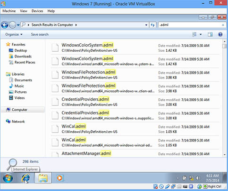This screenshot has height=191, width=228.
Task: Click Save search in toolbar
Action: click(x=40, y=34)
